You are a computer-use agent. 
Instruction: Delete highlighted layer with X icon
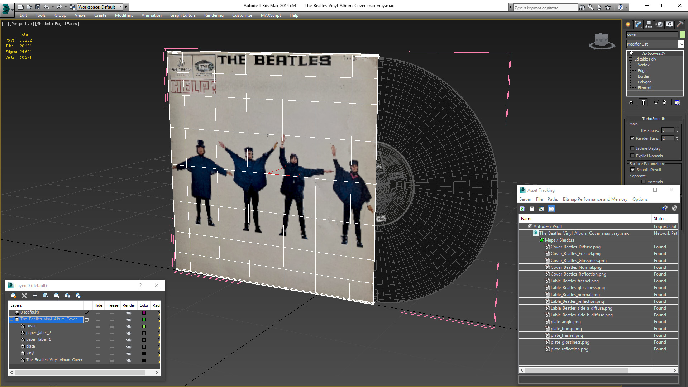(x=24, y=296)
